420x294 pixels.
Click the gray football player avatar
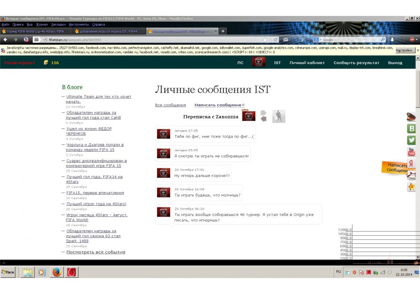(x=278, y=116)
